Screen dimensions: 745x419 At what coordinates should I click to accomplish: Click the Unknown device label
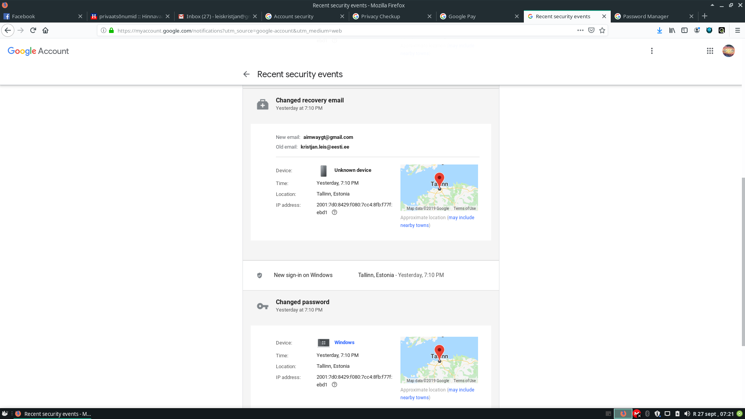point(353,170)
